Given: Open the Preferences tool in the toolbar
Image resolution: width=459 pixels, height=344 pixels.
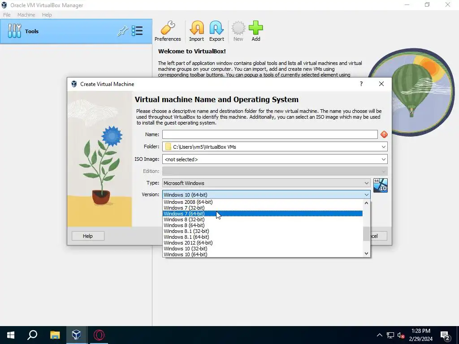Looking at the screenshot, I should coord(168,31).
